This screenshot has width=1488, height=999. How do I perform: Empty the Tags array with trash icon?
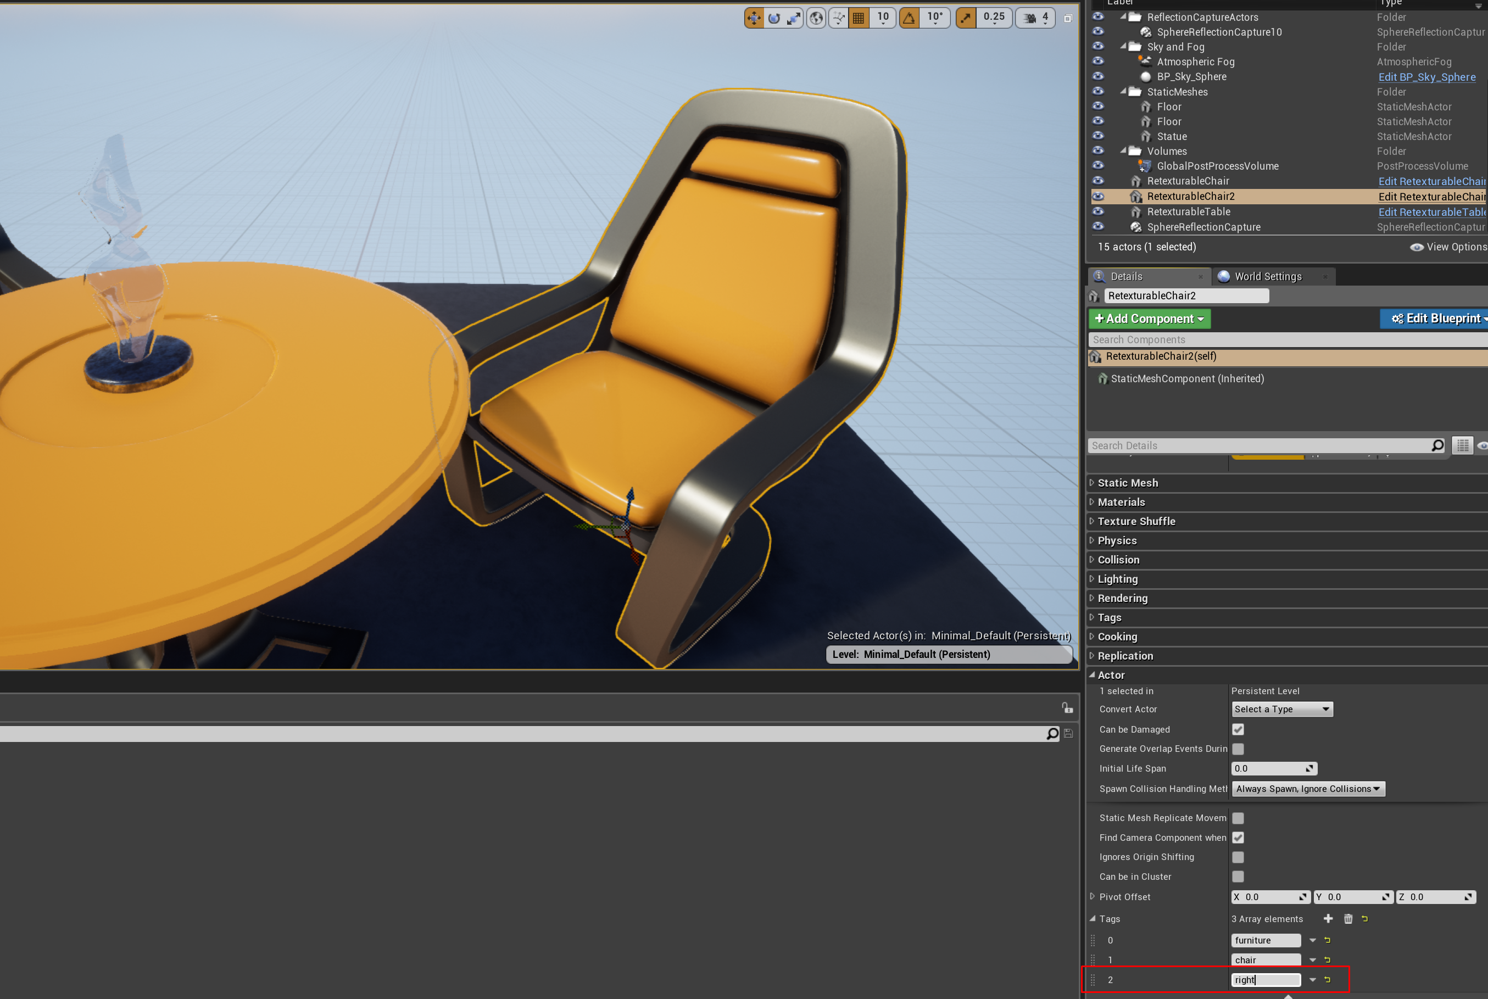tap(1348, 919)
